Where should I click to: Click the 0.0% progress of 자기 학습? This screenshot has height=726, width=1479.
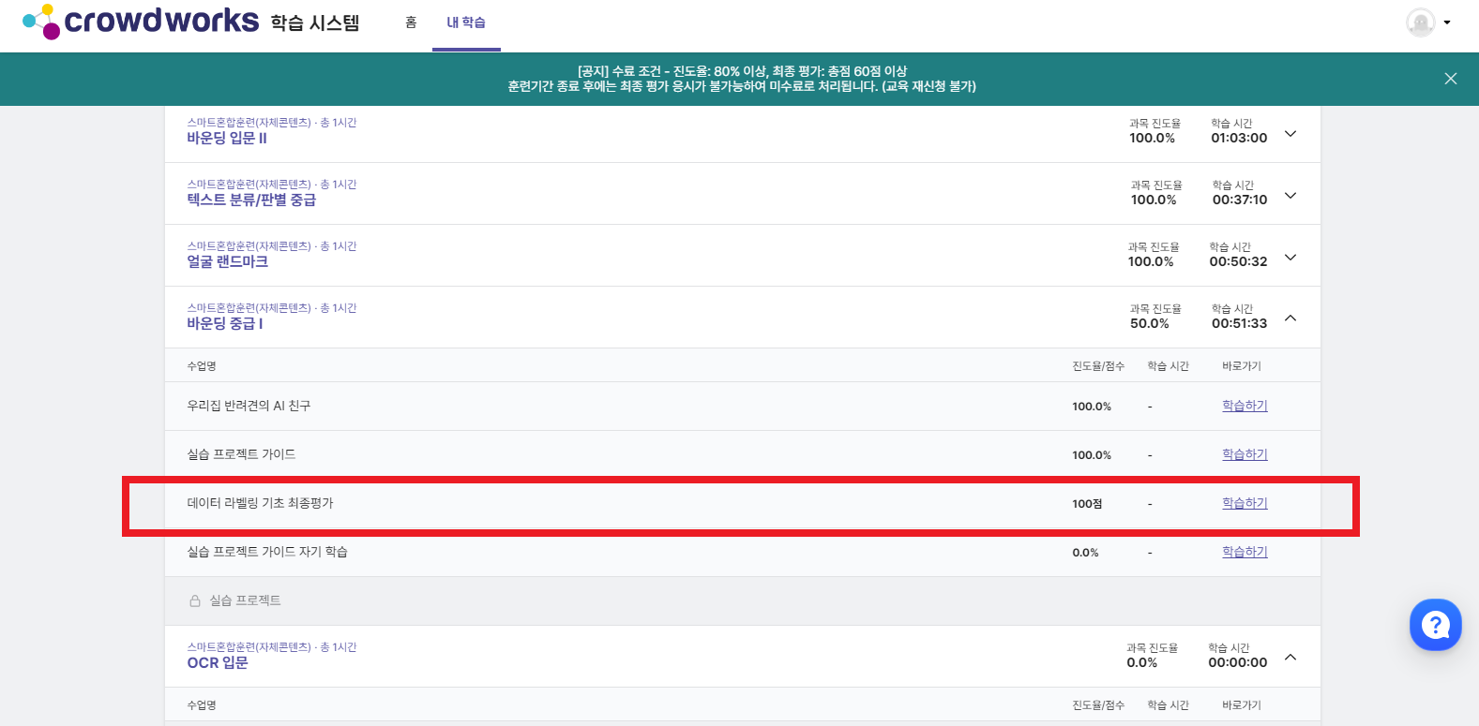(x=1085, y=553)
